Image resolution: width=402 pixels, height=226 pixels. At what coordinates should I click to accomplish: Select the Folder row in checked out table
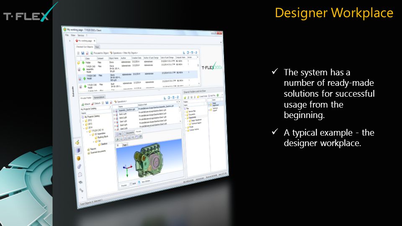coord(137,62)
